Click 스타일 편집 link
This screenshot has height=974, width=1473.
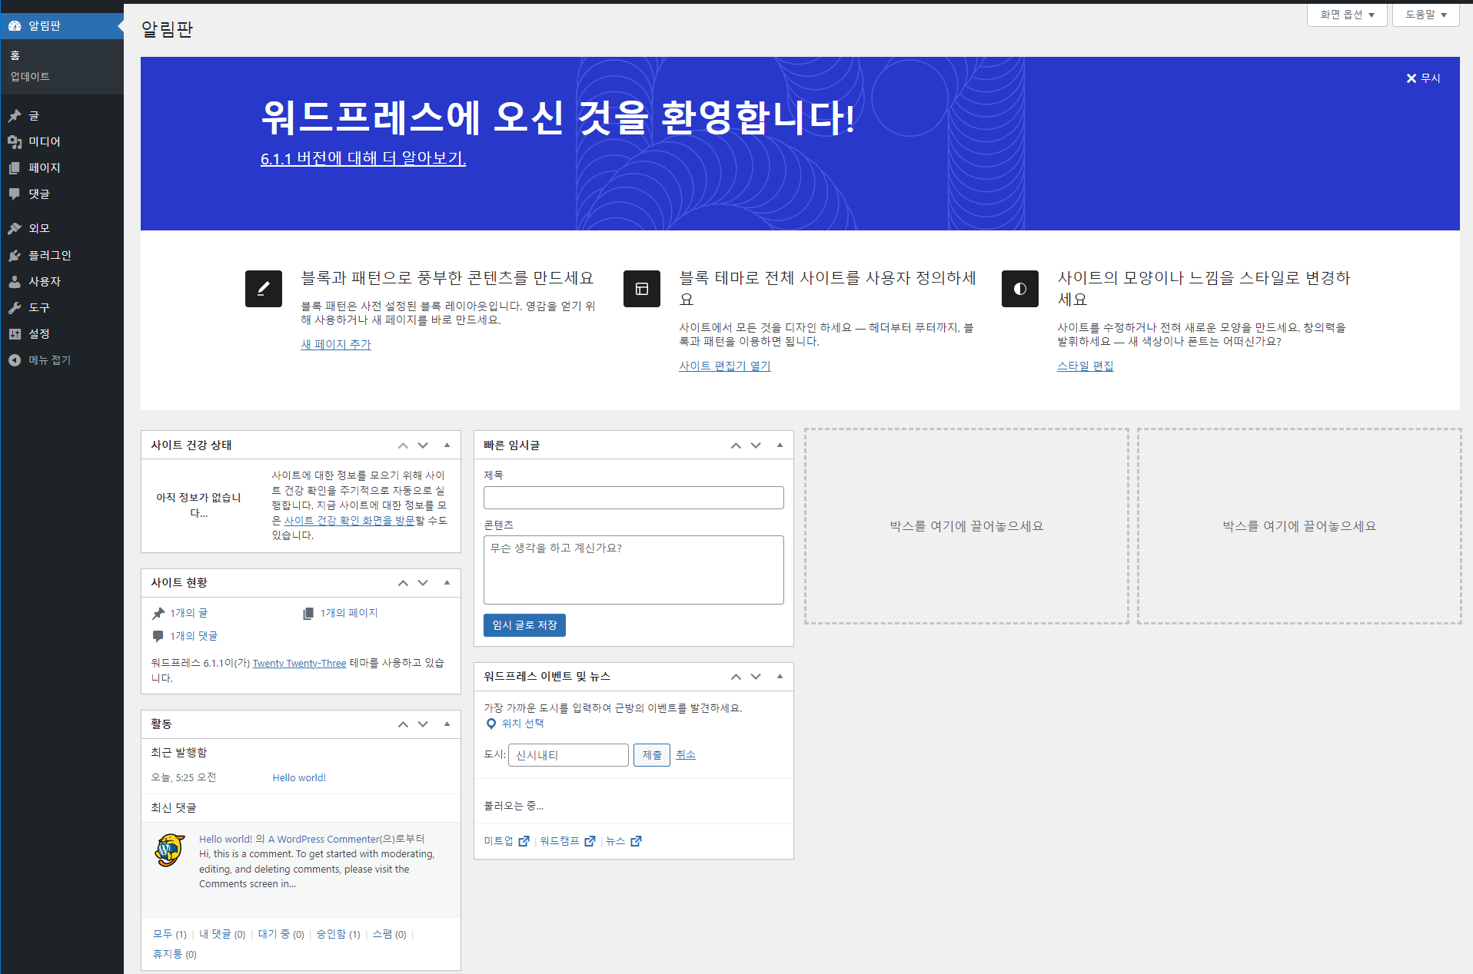[1086, 366]
